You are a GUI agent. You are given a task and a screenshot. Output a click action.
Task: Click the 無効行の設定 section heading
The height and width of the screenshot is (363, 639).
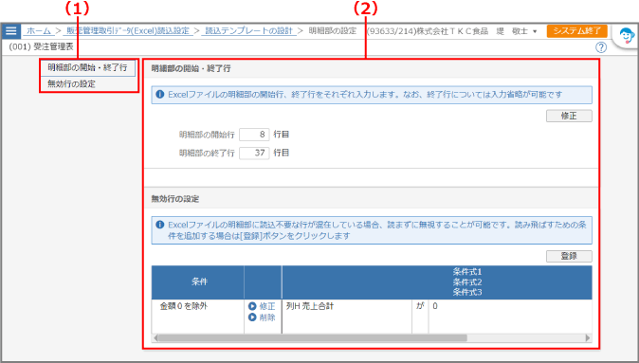point(175,199)
